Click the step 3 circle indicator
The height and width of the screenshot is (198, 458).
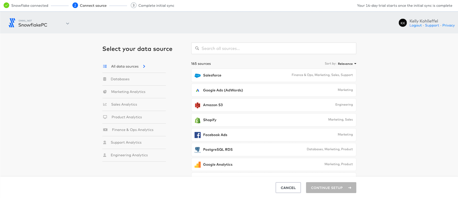coord(133,5)
